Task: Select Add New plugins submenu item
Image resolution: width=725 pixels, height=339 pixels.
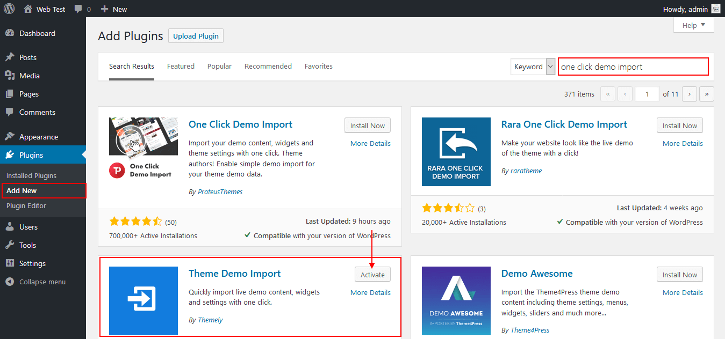Action: (x=21, y=190)
